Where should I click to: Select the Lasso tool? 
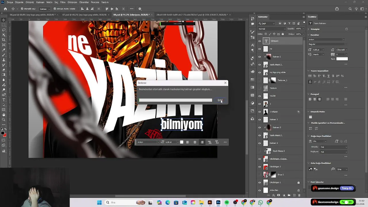click(4, 30)
